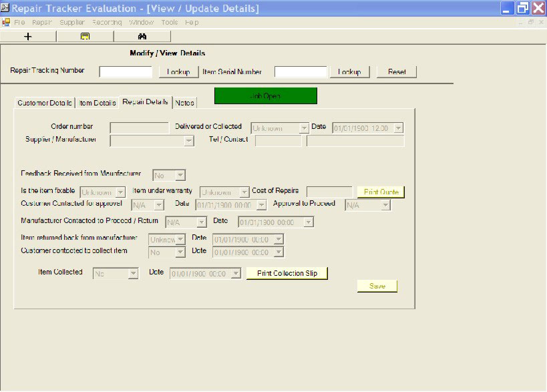Screen dimensions: 547x392
Task: Open the Window menu
Action: 142,22
